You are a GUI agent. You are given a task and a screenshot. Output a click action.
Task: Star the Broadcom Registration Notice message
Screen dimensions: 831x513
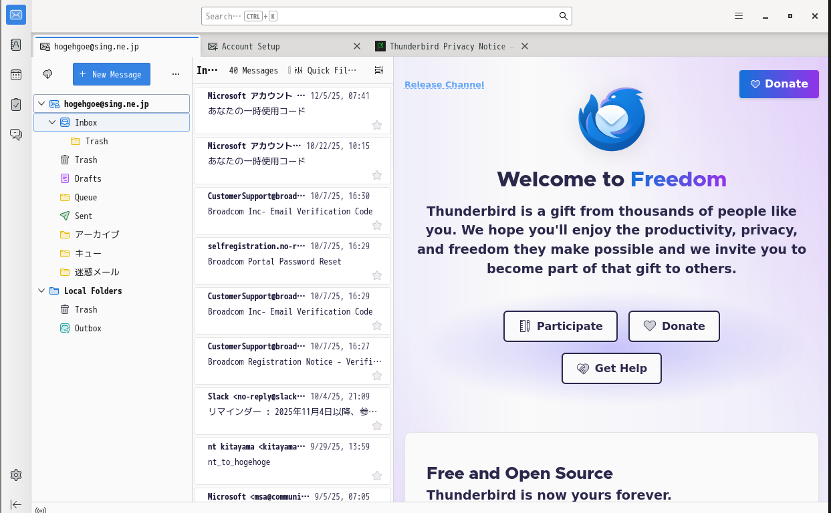377,375
